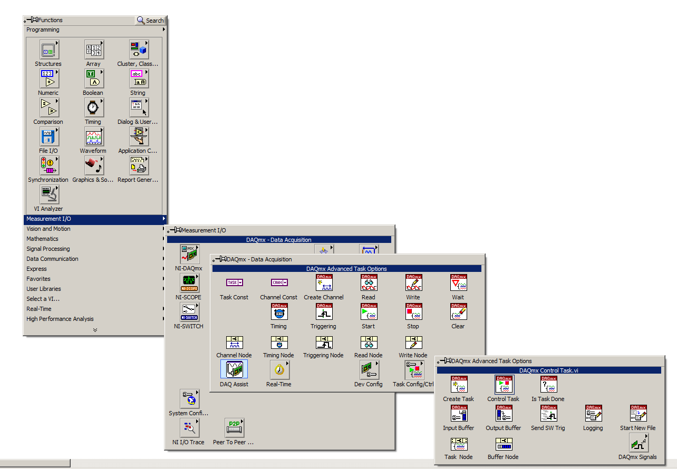The height and width of the screenshot is (469, 677).
Task: Open the Report Generation palette
Action: 139,165
